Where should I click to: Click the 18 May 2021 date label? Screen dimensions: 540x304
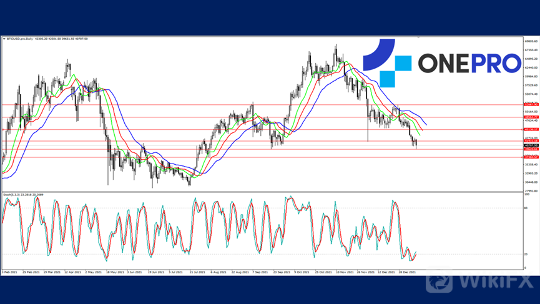point(115,272)
